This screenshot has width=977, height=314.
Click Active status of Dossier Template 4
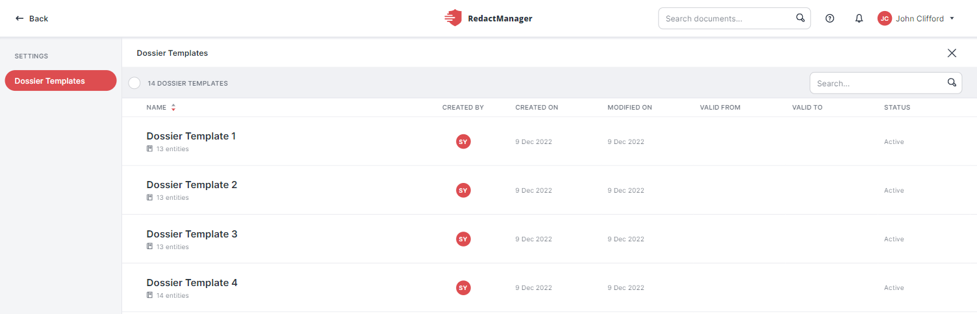click(x=894, y=288)
